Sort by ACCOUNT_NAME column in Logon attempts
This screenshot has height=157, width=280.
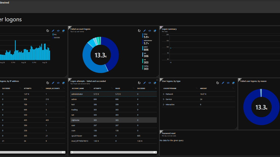[78, 88]
